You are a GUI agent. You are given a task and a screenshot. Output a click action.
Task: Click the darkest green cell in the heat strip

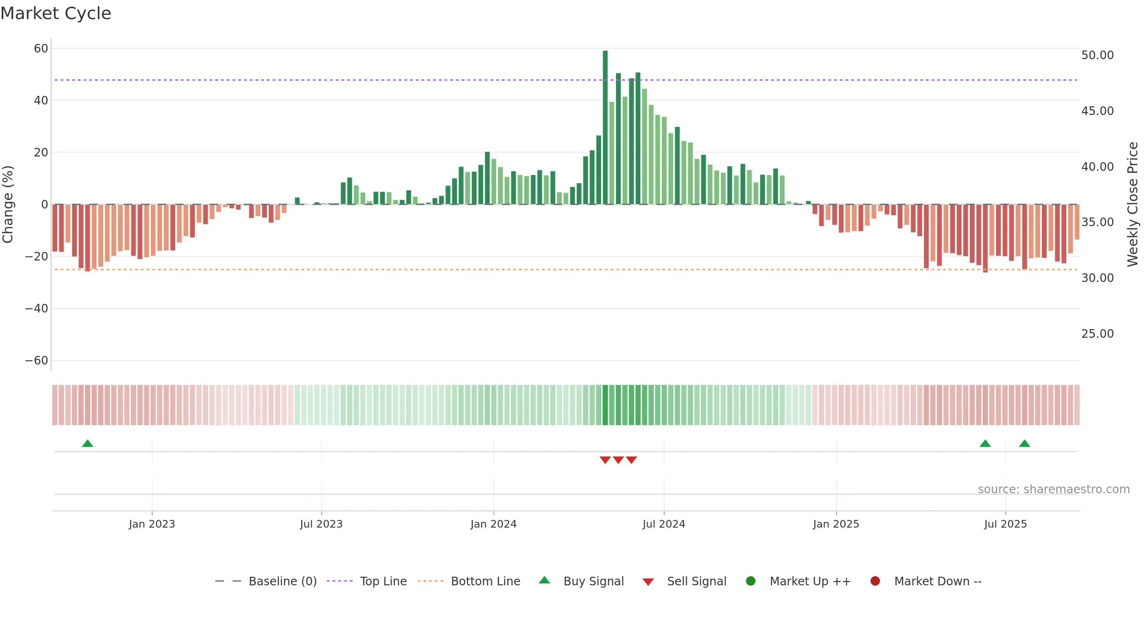pos(605,405)
